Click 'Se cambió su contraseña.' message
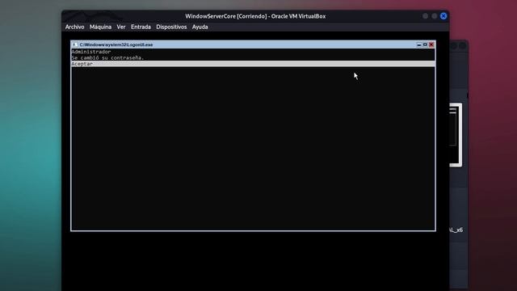 pyautogui.click(x=107, y=57)
